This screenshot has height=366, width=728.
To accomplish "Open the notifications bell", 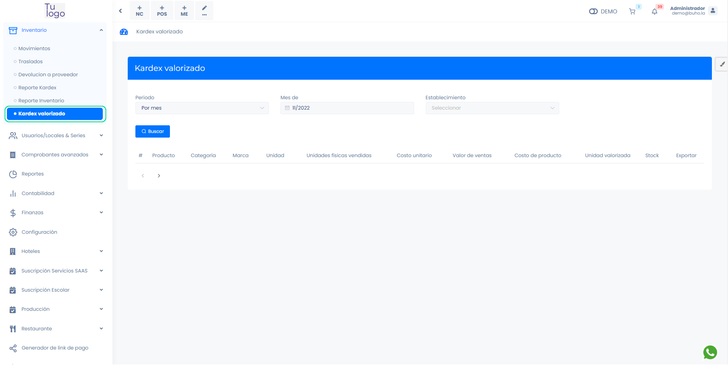I will click(654, 11).
